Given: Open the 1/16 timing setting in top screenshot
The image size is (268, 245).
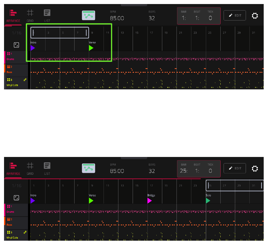Looking at the screenshot, I should point(17,33).
